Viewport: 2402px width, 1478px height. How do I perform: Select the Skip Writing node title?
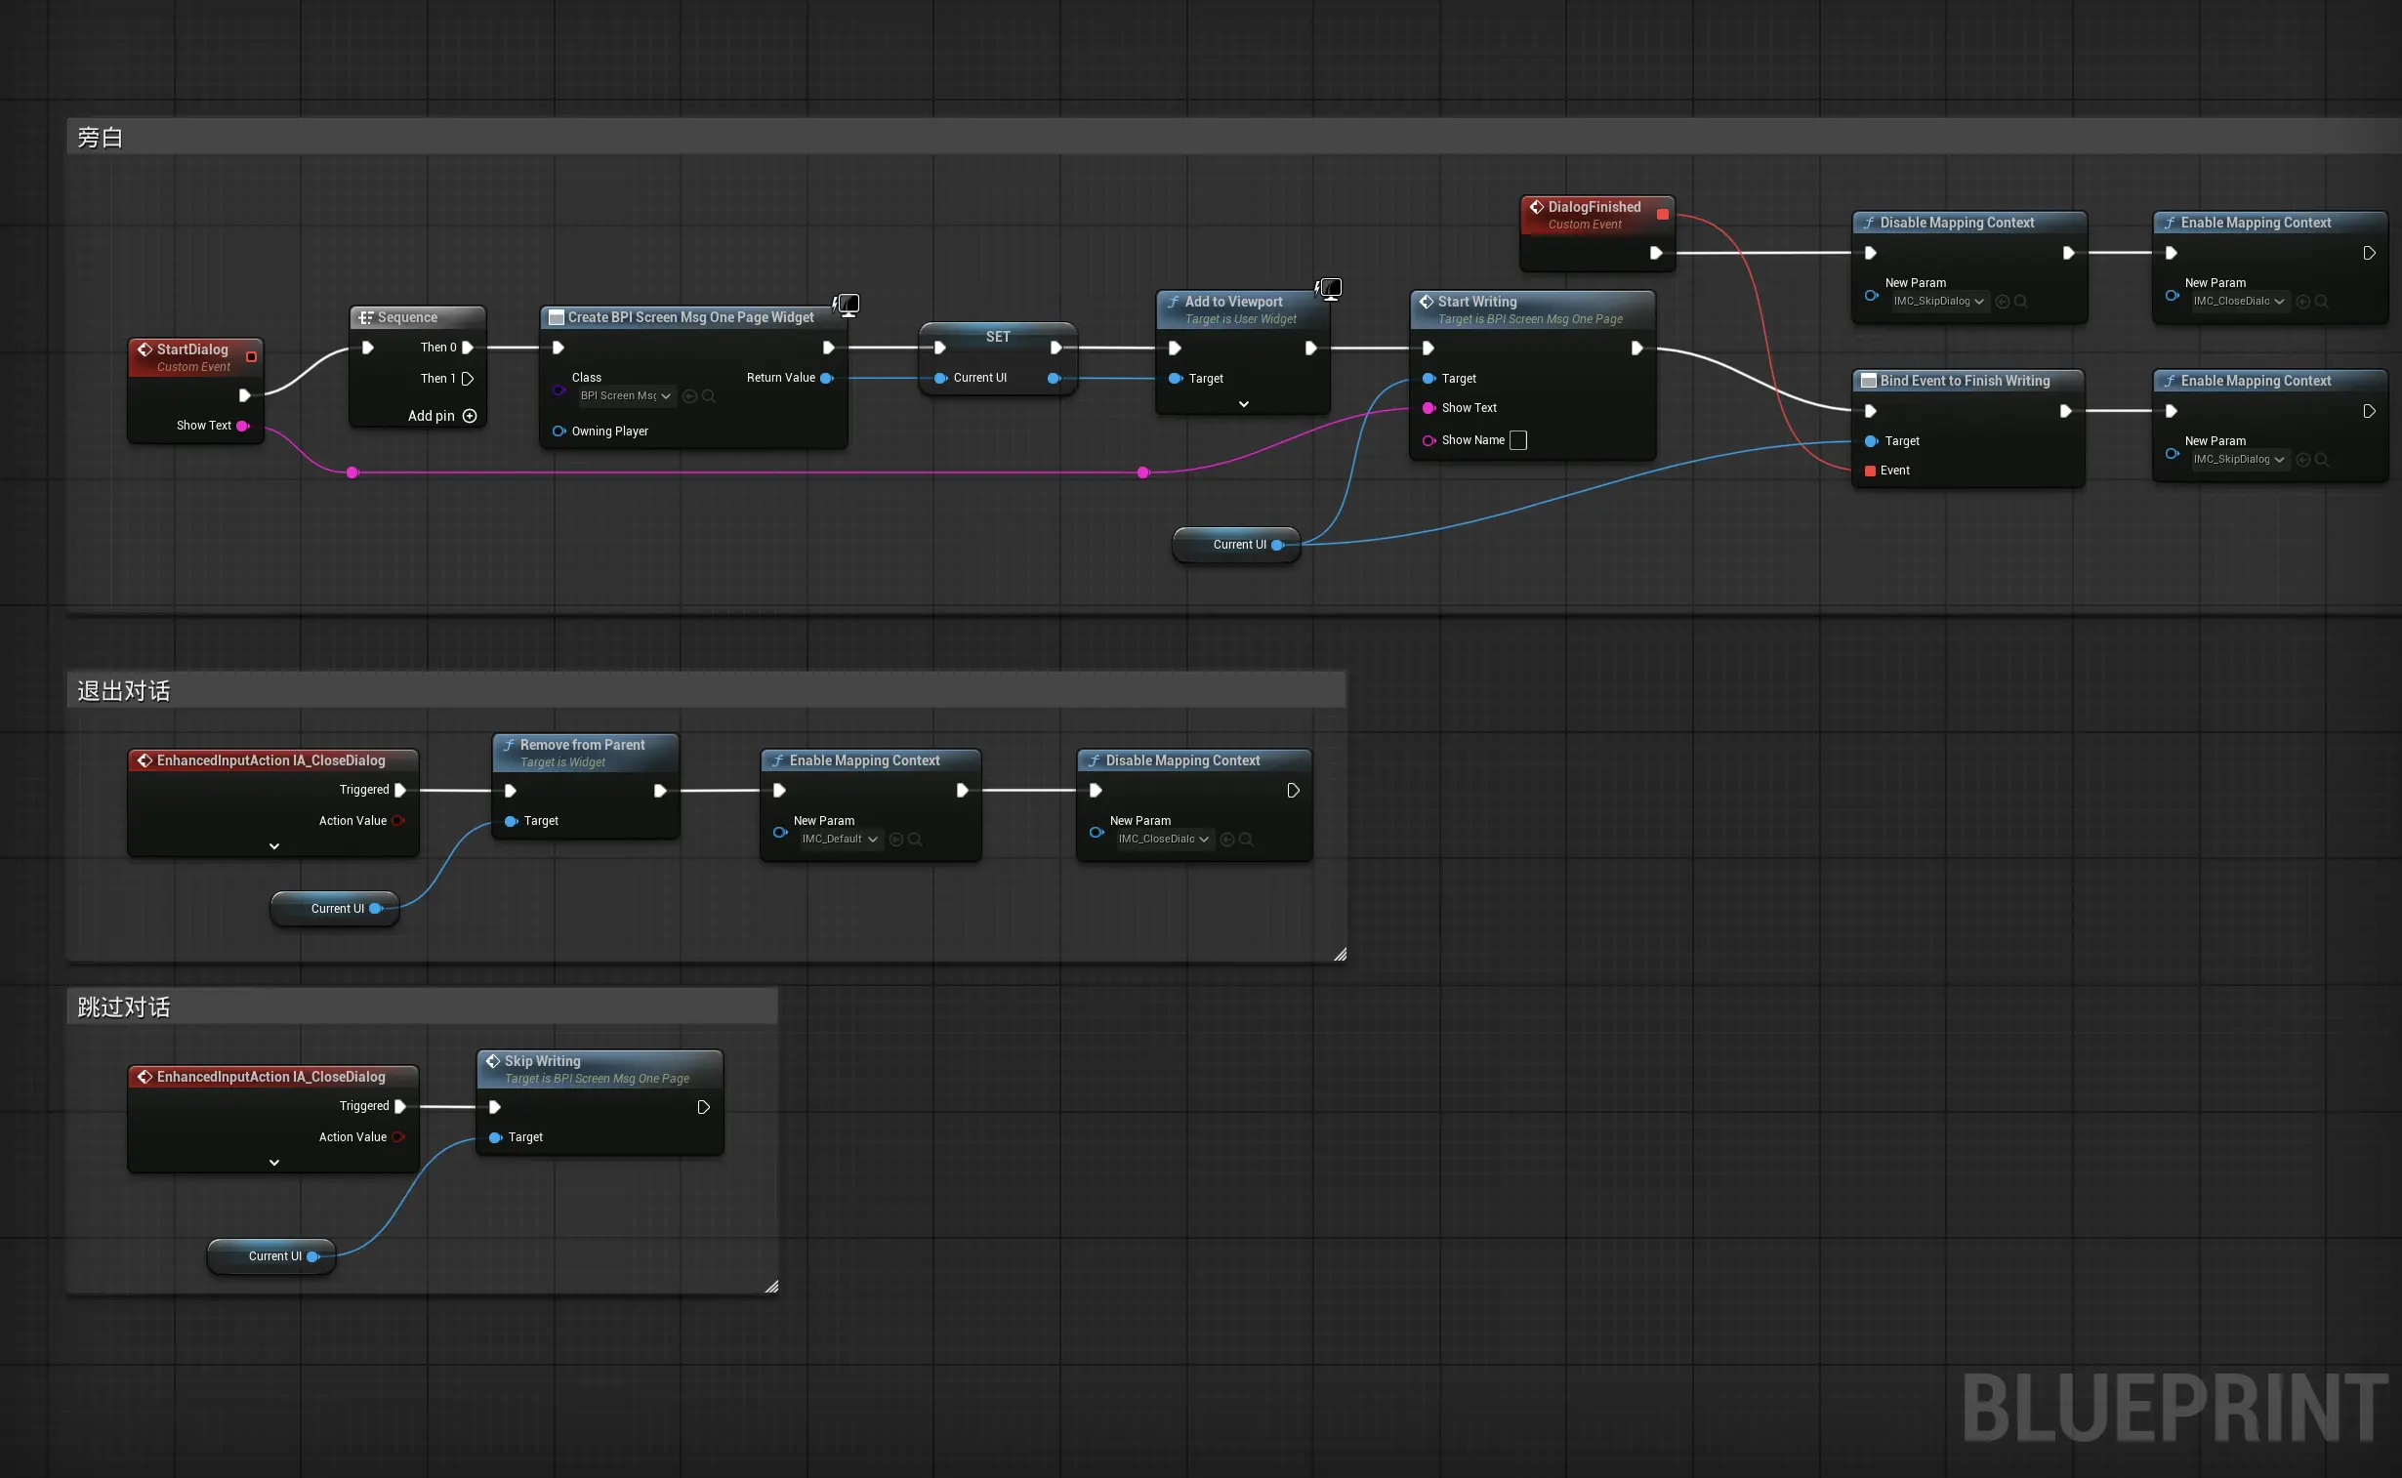click(543, 1060)
